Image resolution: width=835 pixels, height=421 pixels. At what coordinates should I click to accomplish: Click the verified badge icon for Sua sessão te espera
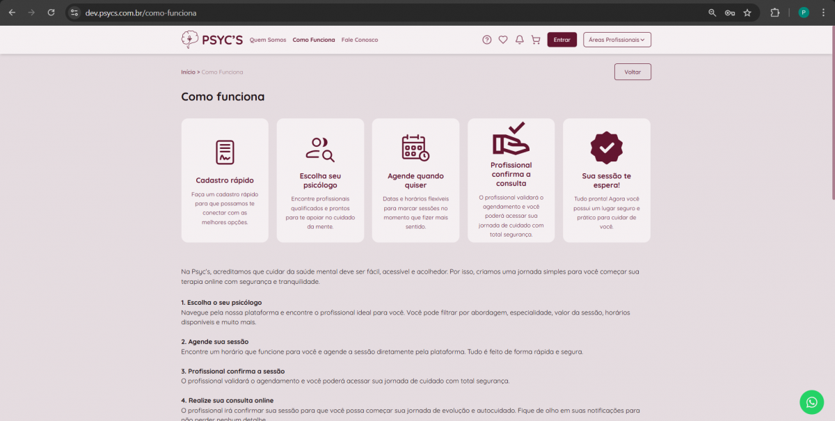pyautogui.click(x=606, y=148)
